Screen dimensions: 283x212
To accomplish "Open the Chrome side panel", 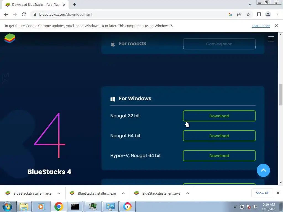I will (x=259, y=14).
